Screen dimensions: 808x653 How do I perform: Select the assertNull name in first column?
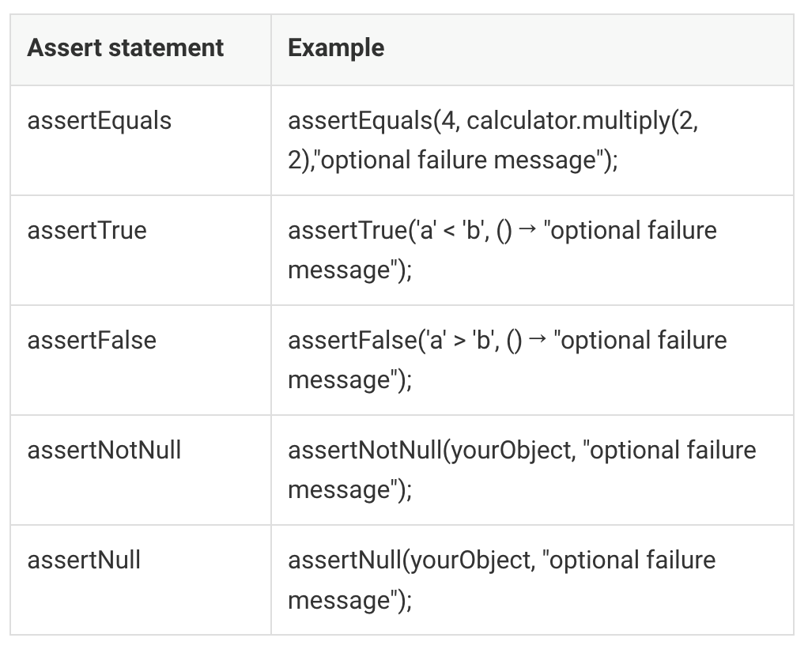[x=84, y=561]
